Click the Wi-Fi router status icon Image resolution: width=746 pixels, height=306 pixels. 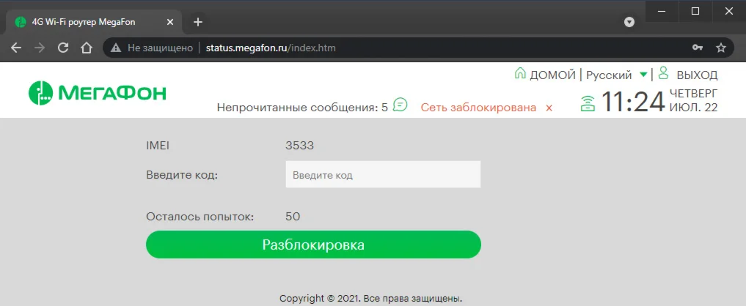coord(588,103)
